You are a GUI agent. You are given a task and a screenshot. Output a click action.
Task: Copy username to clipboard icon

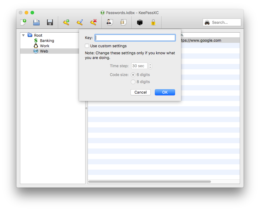coord(110,22)
